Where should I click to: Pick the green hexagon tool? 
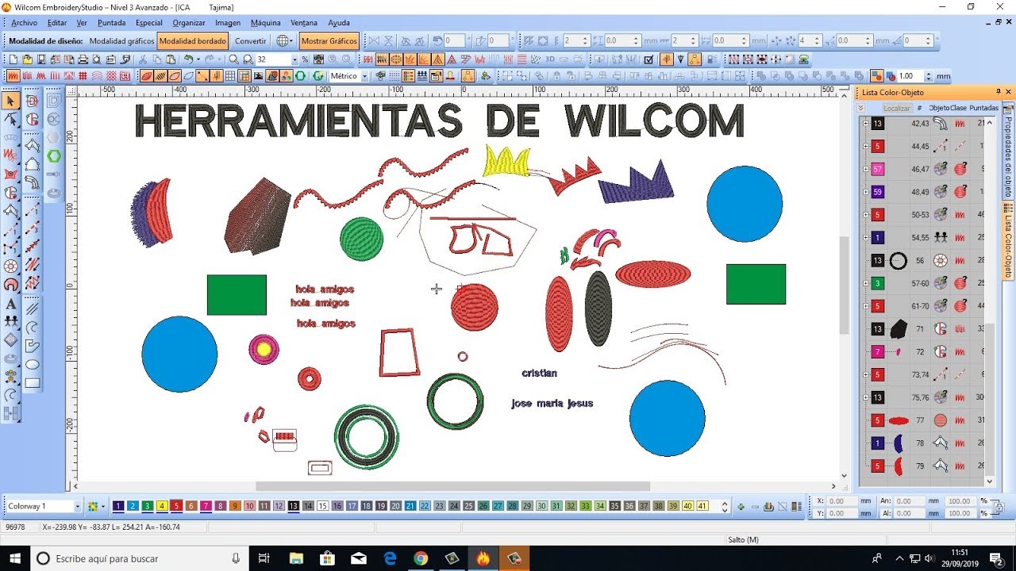pyautogui.click(x=53, y=156)
